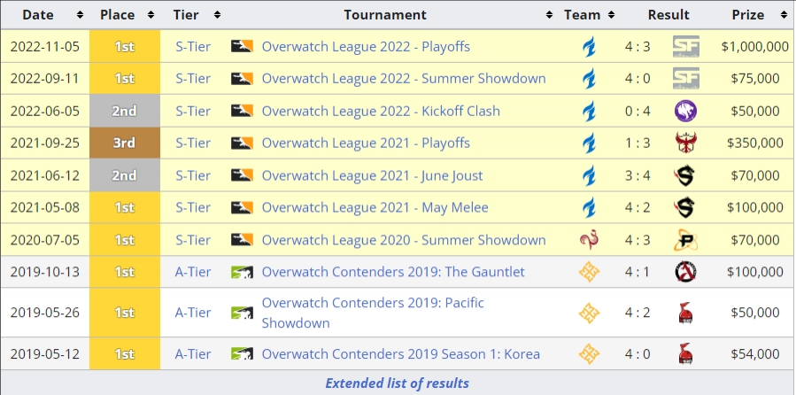796x395 pixels.
Task: Click S-Tier link in Kickoff Clash row
Action: 193,111
